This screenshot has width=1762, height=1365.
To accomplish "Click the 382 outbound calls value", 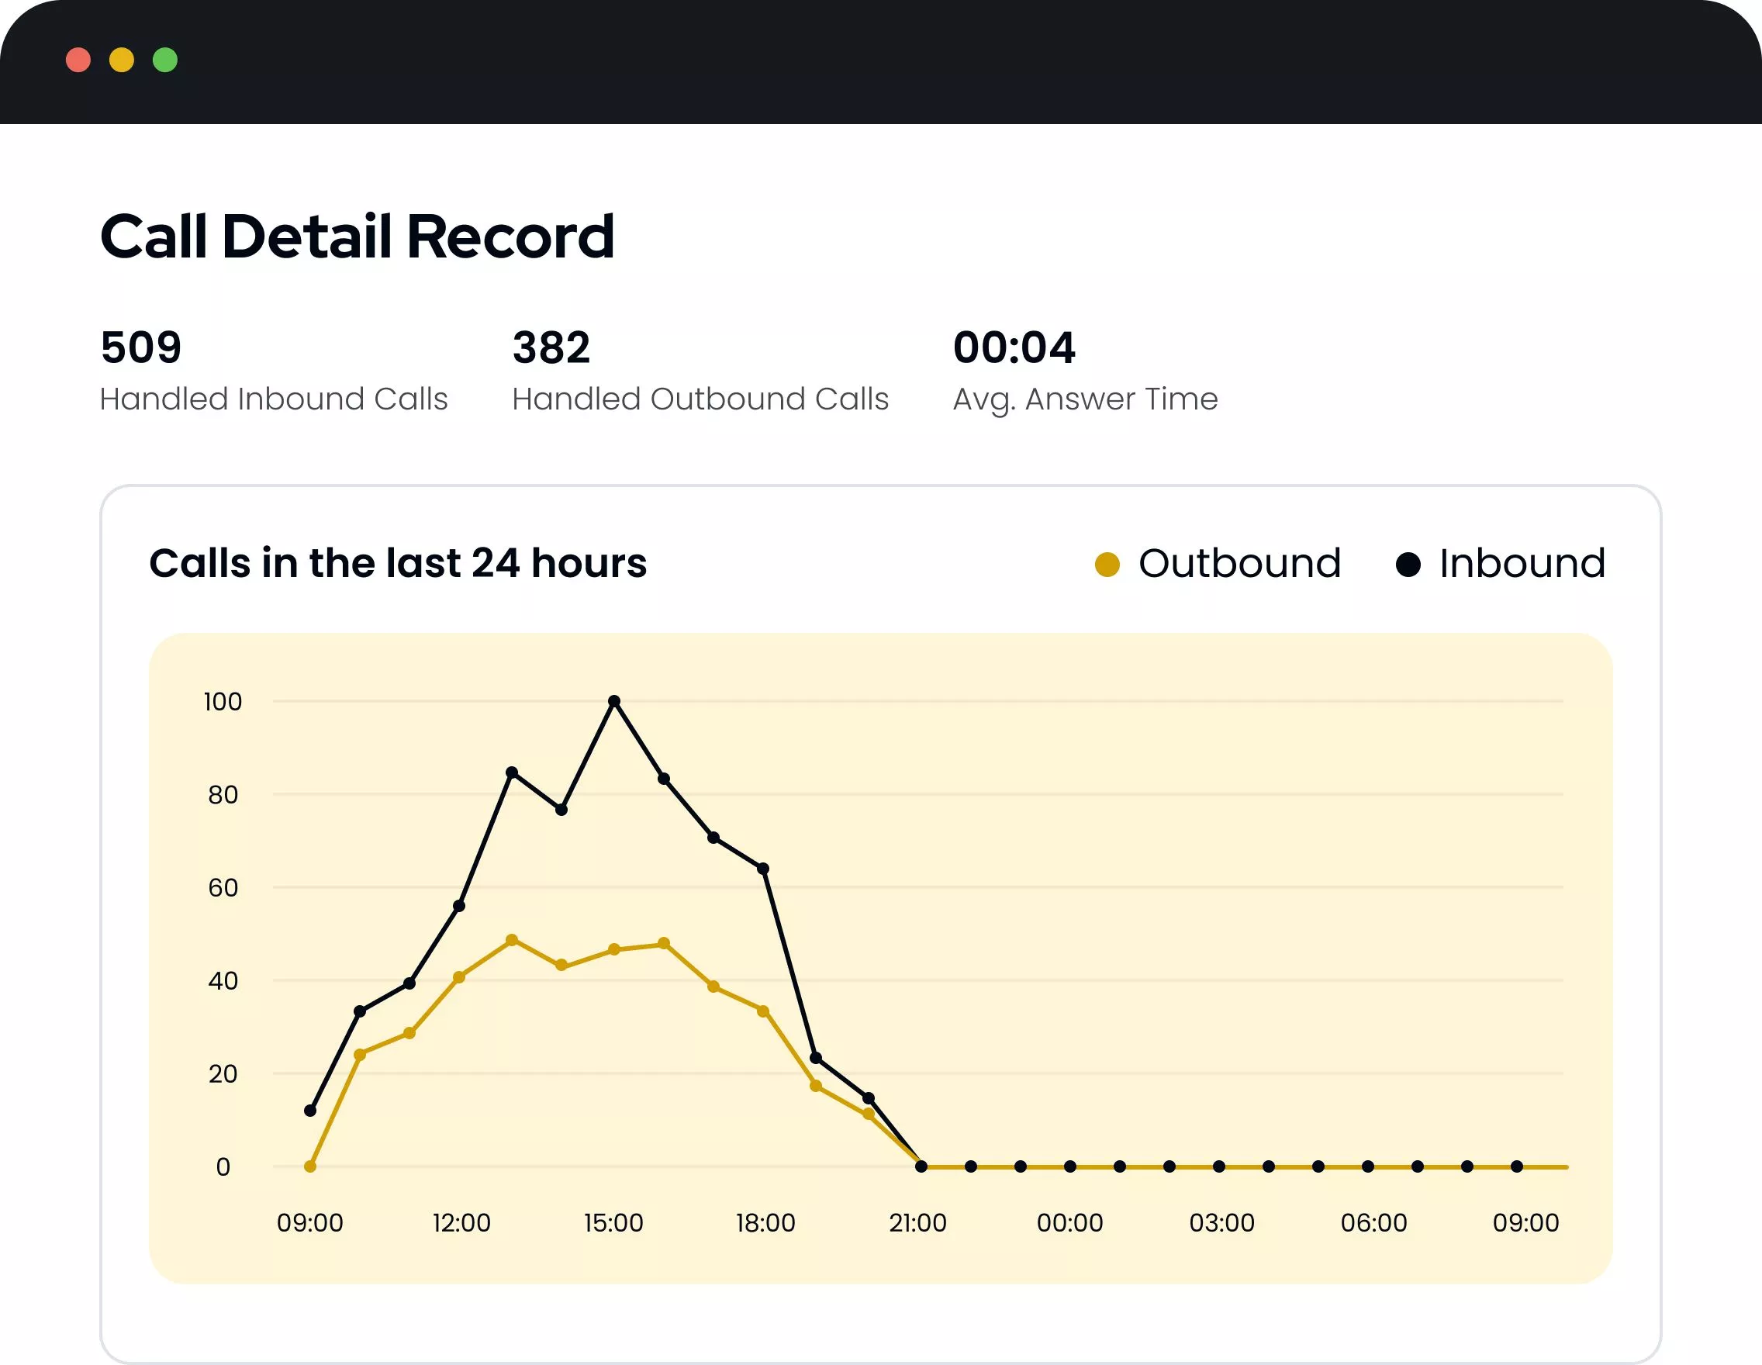I will coord(552,347).
